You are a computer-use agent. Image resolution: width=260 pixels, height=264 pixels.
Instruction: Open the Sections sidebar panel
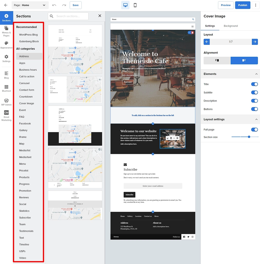6,18
